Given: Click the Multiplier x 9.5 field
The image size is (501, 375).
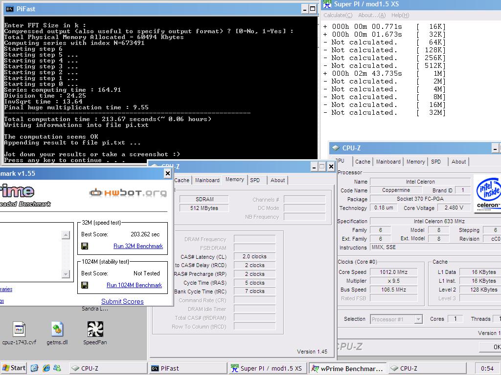Looking at the screenshot, I should pos(393,281).
